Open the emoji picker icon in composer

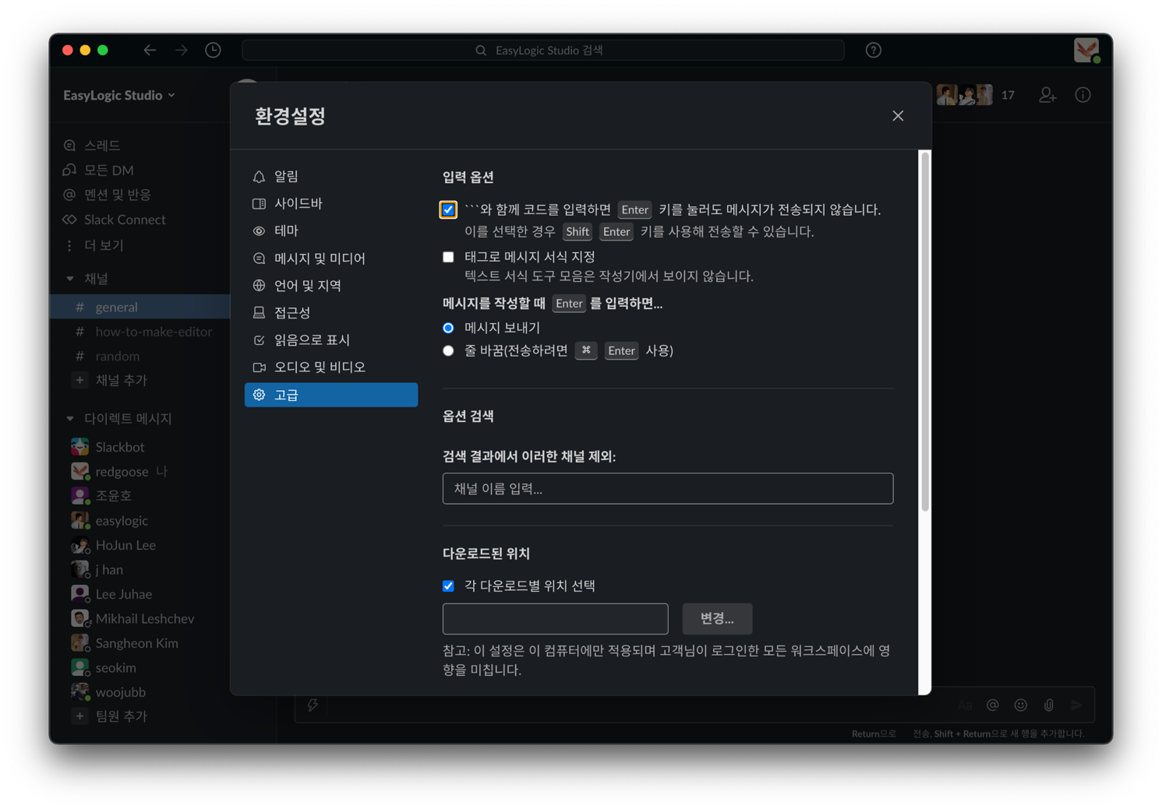point(1020,705)
